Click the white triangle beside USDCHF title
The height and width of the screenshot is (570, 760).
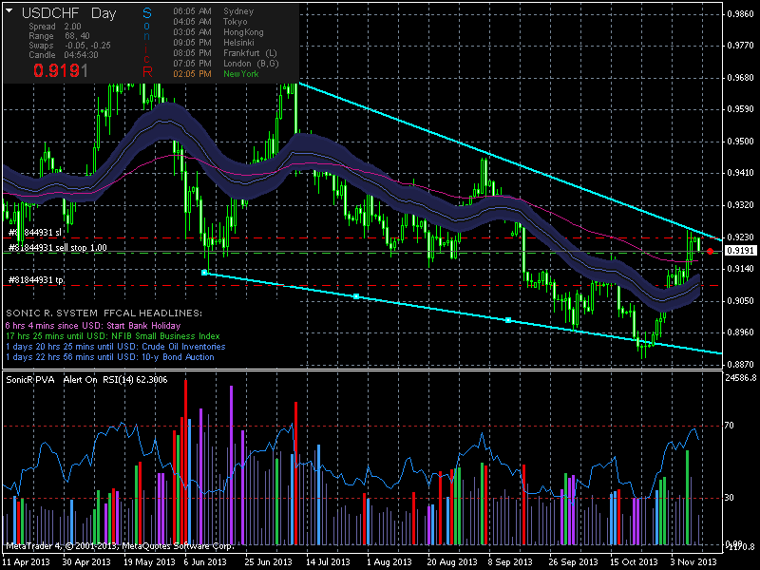point(9,10)
